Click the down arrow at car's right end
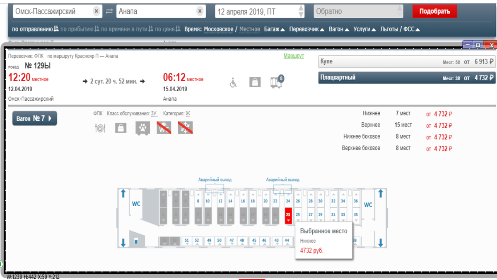Image resolution: width=497 pixels, height=280 pixels. [x=381, y=243]
